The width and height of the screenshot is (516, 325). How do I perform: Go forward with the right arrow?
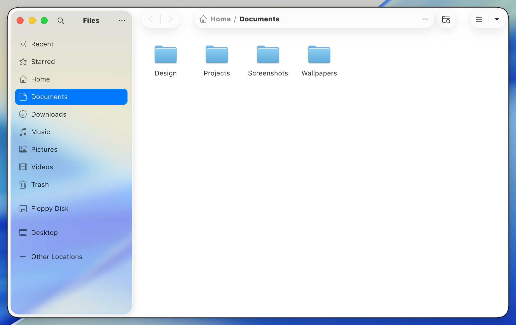tap(170, 19)
